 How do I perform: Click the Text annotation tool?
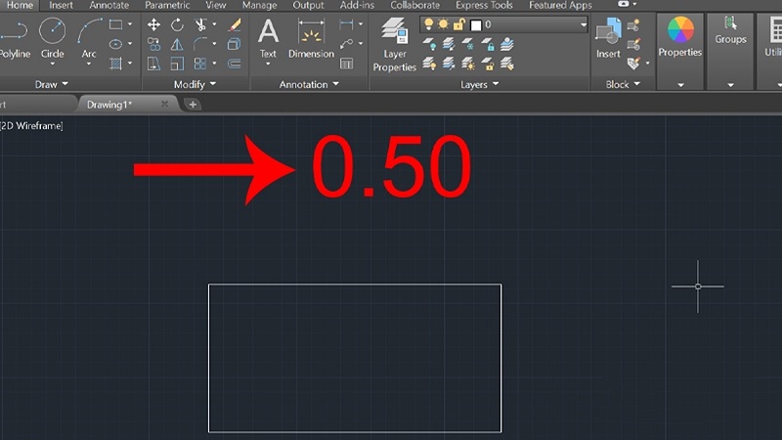(x=268, y=39)
